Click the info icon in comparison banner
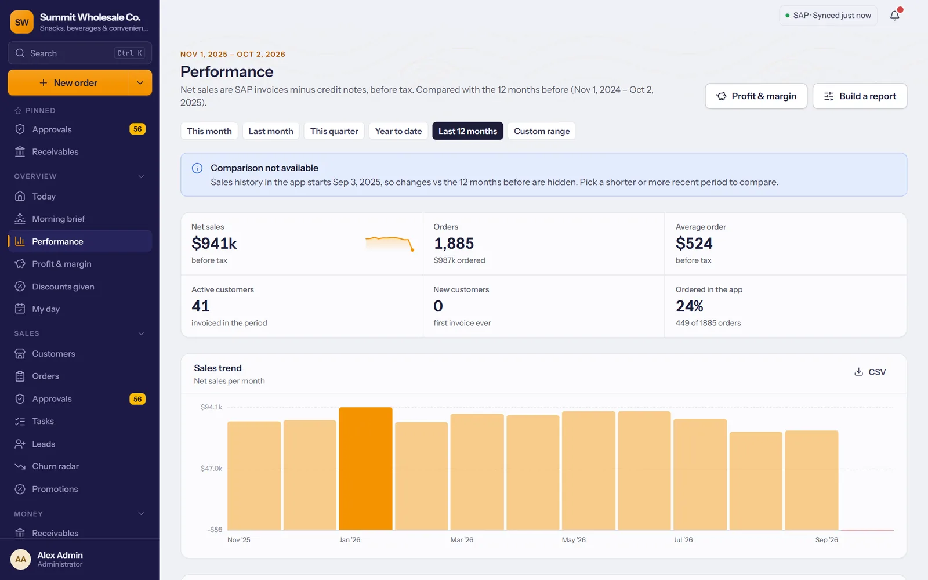This screenshot has width=928, height=580. pos(197,168)
